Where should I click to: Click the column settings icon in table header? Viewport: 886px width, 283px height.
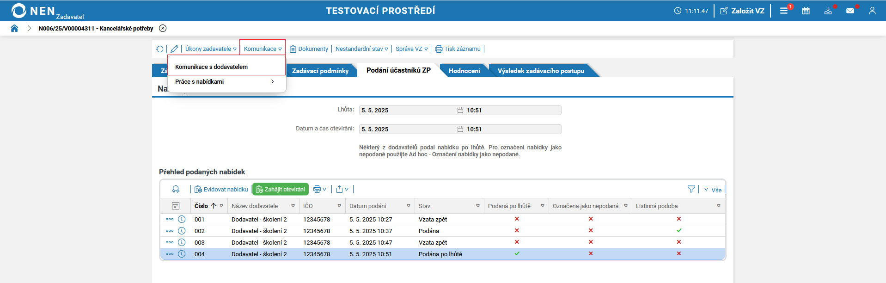(x=176, y=206)
